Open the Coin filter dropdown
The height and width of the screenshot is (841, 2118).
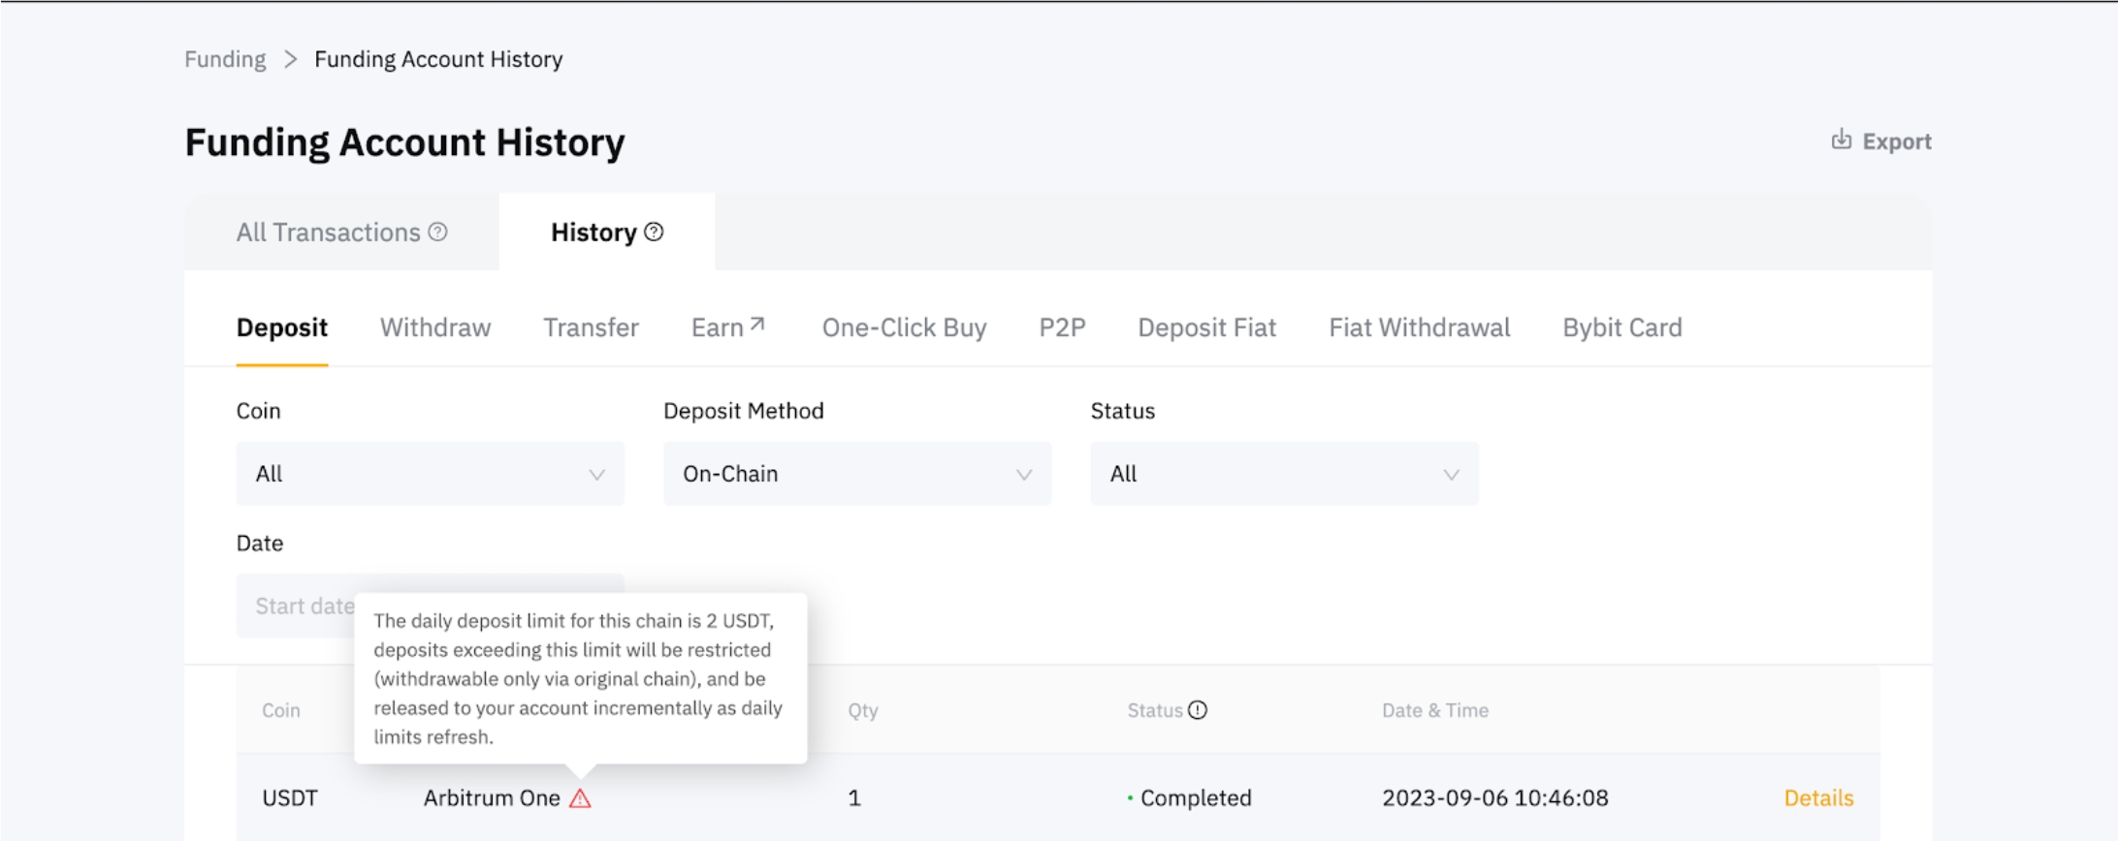pyautogui.click(x=430, y=474)
